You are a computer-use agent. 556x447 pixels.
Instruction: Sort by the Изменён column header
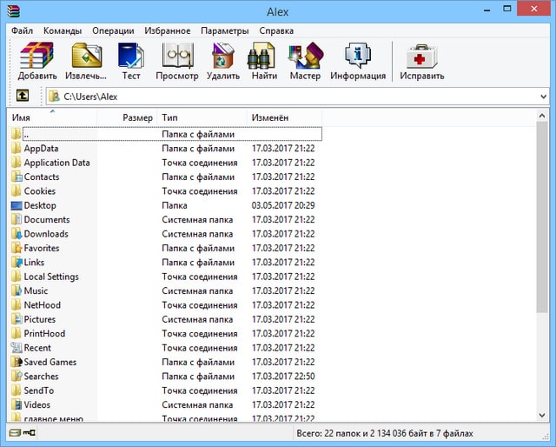[x=270, y=117]
